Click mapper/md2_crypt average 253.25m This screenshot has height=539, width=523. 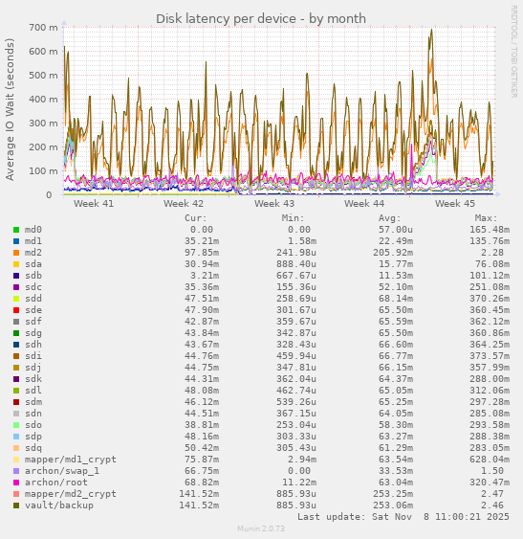coord(393,494)
